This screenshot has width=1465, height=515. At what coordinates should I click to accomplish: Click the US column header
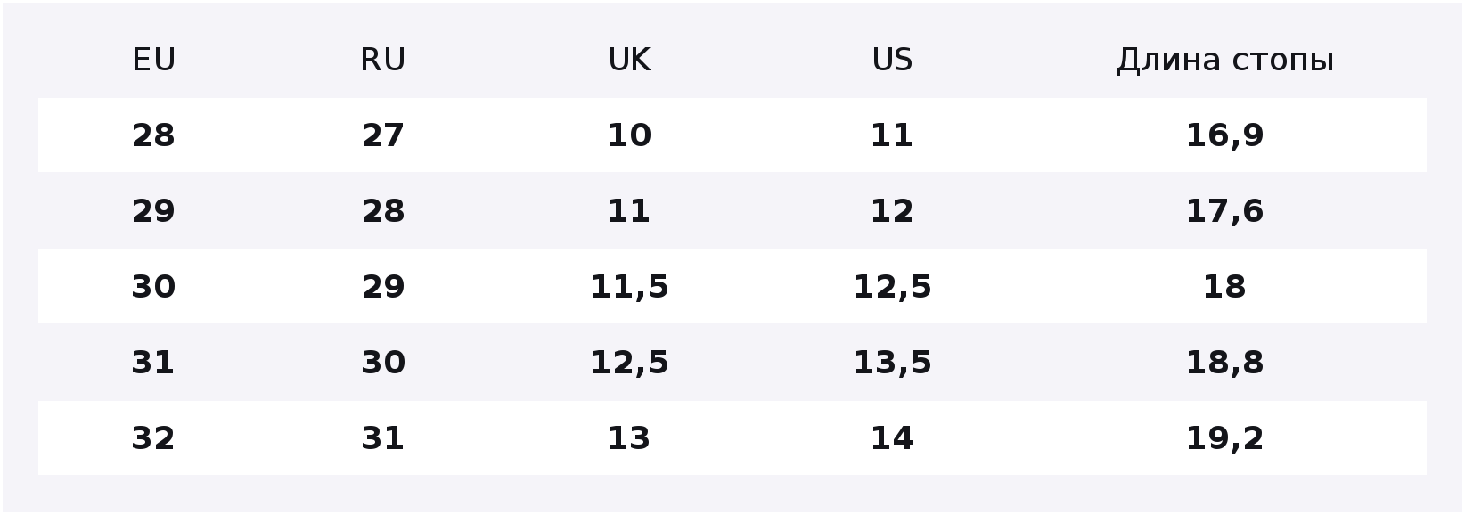pyautogui.click(x=892, y=60)
